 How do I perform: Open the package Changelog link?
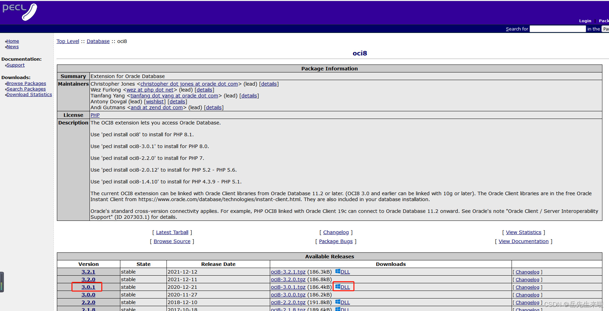(336, 232)
